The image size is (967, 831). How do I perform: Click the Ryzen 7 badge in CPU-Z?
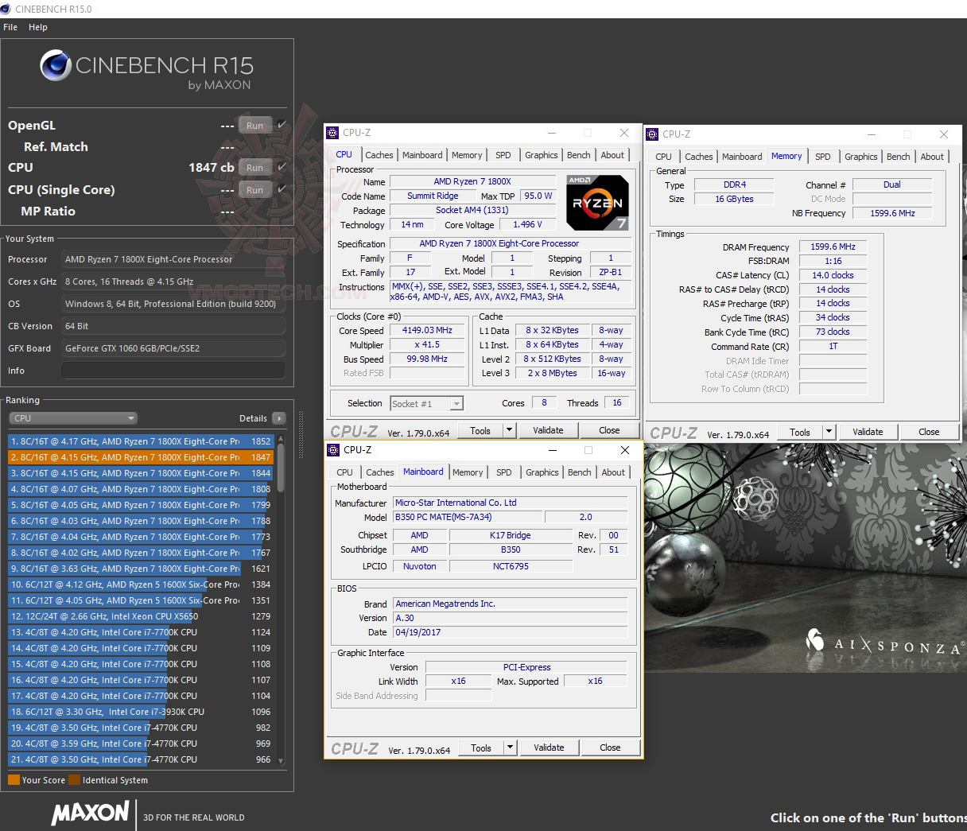596,202
